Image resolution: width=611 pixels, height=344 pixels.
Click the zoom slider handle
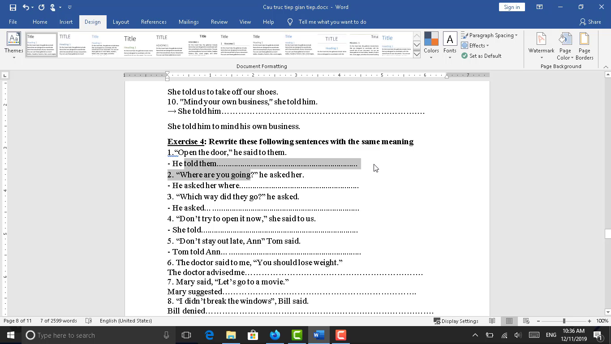(564, 321)
